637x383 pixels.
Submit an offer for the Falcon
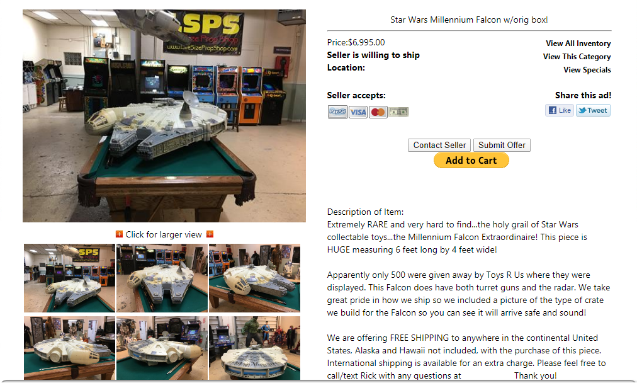click(x=502, y=145)
